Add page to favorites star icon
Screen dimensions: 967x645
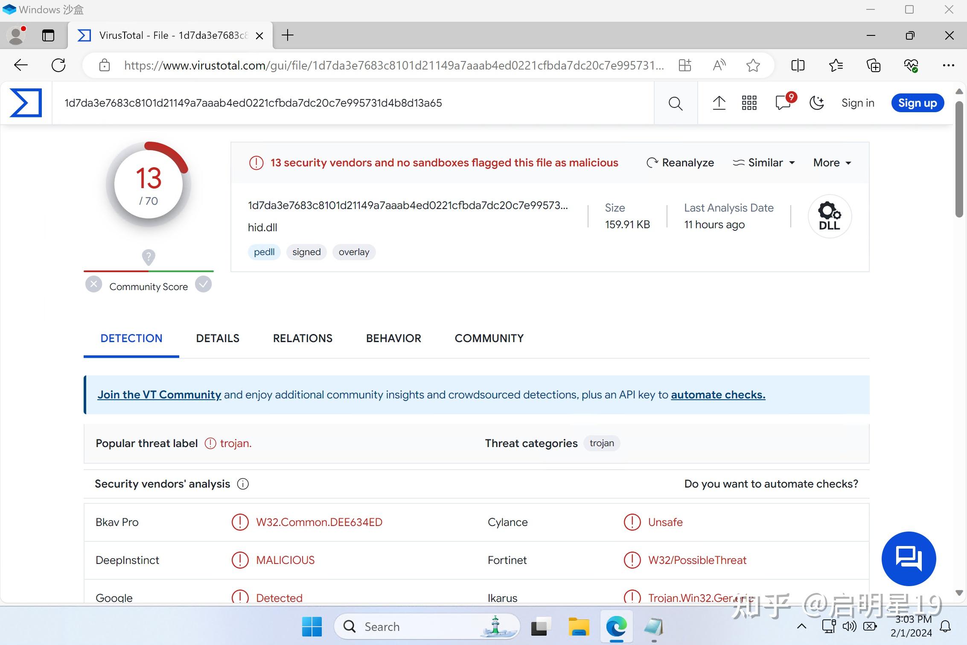pyautogui.click(x=753, y=65)
